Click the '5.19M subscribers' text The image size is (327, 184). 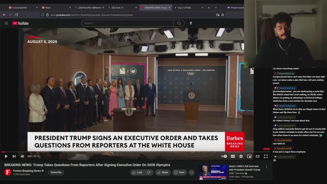(22, 175)
